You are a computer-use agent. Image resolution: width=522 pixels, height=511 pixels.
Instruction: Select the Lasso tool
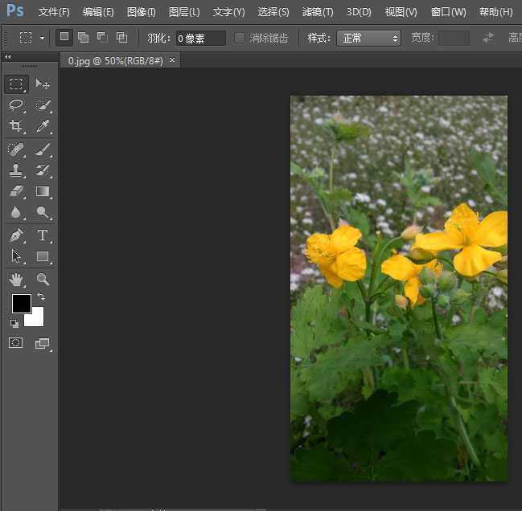[16, 105]
